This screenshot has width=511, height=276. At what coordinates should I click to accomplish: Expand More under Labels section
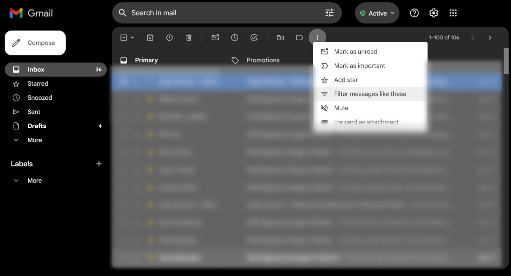[x=34, y=181]
